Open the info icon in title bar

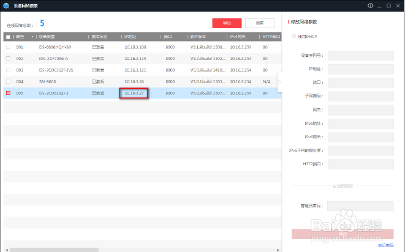pos(370,6)
